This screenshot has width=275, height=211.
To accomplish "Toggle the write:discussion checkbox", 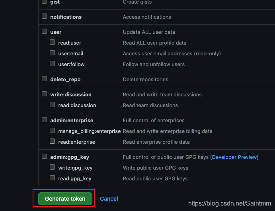I will click(45, 94).
